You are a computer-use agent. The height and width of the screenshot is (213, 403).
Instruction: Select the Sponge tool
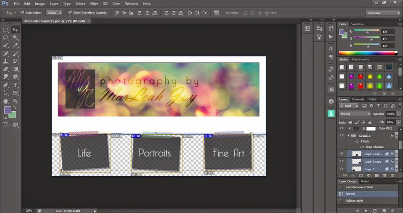pyautogui.click(x=16, y=77)
